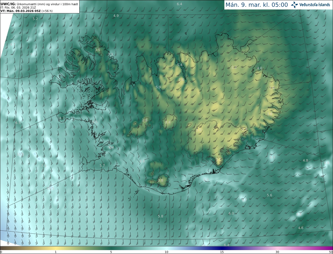The height and width of the screenshot is (254, 333).
Task: Click the 50 tick on the color scale
Action: (331, 252)
